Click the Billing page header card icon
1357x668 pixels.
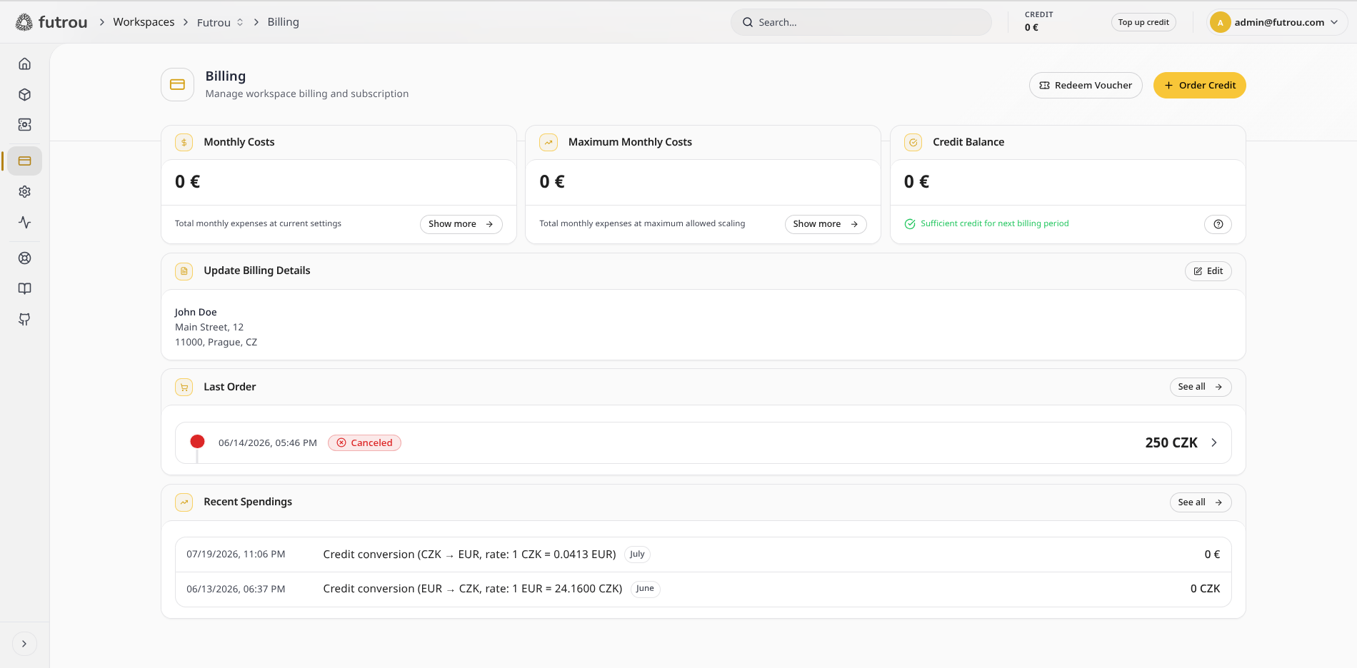(178, 84)
